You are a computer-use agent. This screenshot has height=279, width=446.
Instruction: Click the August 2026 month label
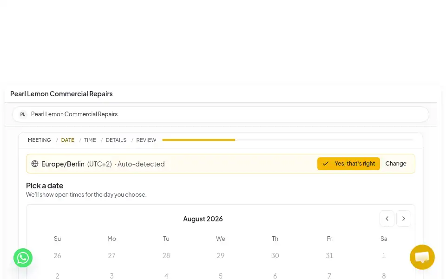tap(203, 219)
